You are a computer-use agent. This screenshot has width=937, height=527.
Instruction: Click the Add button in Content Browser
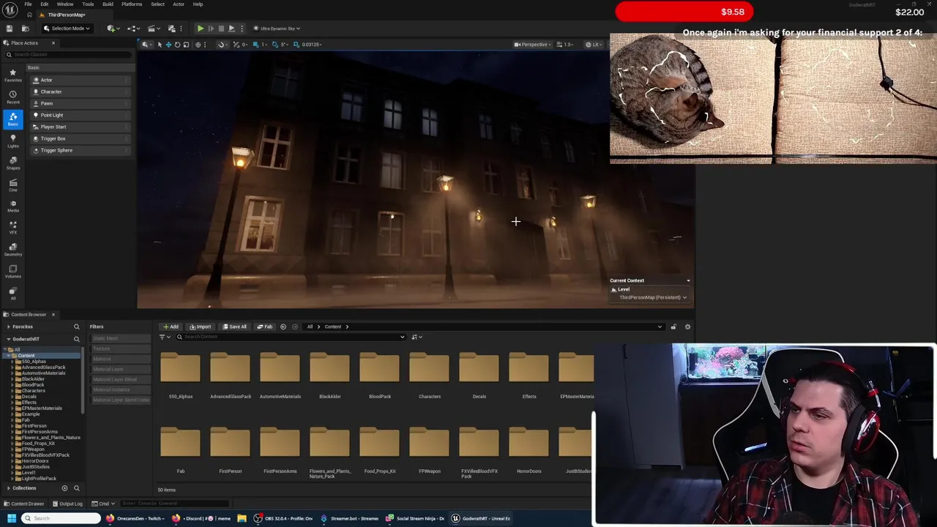pos(171,326)
